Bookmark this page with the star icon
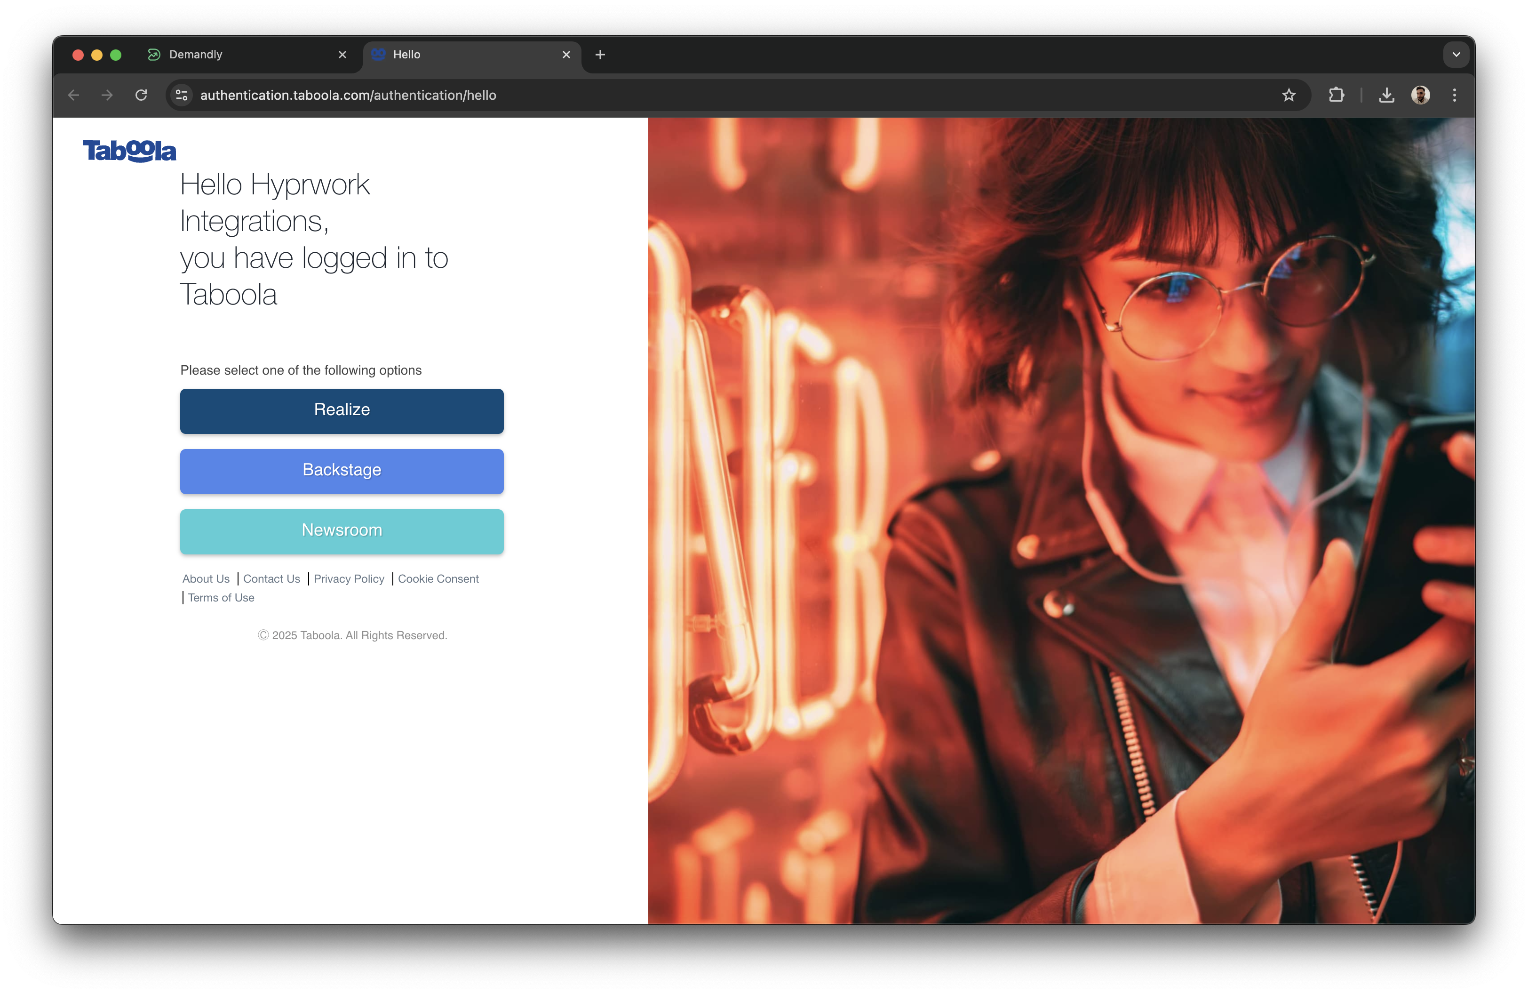 point(1288,95)
